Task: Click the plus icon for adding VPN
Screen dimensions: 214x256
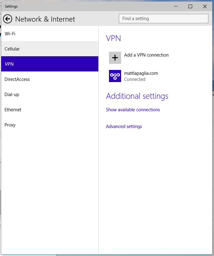Action: tap(115, 58)
